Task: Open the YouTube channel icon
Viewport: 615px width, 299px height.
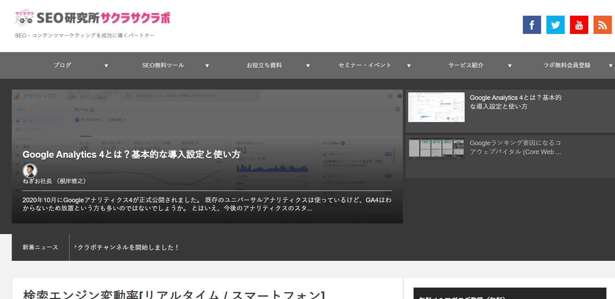Action: point(579,25)
